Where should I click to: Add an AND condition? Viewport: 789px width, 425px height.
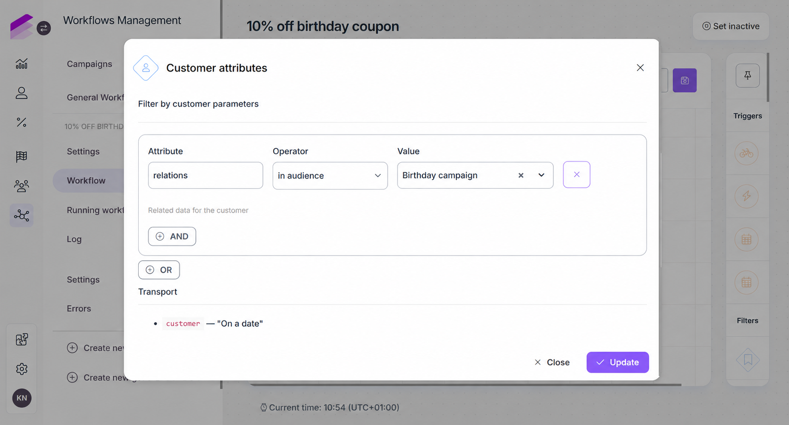(172, 236)
